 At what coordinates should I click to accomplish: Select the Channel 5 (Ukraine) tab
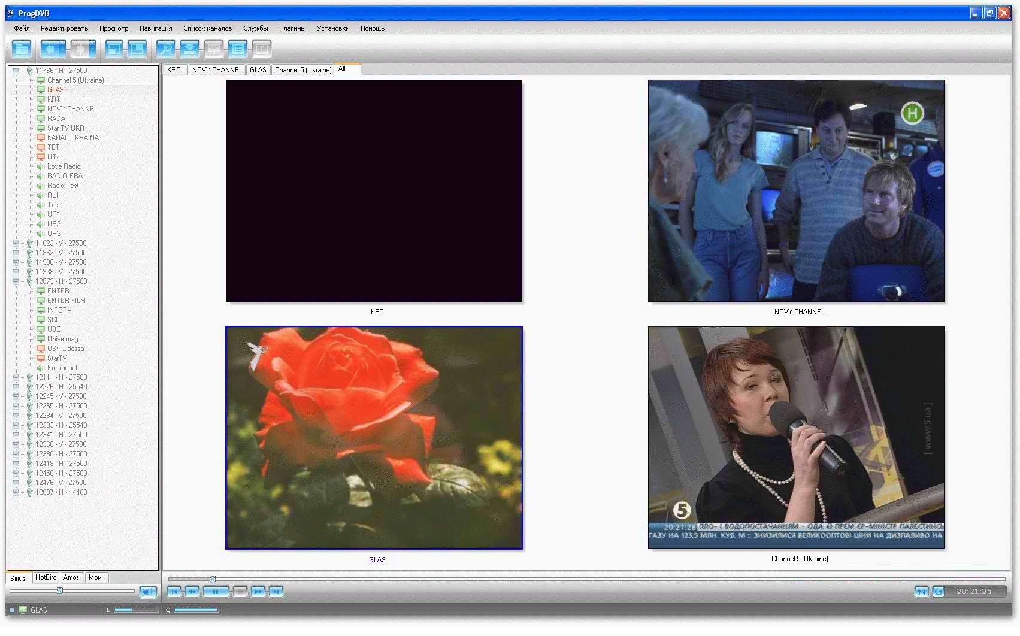302,70
